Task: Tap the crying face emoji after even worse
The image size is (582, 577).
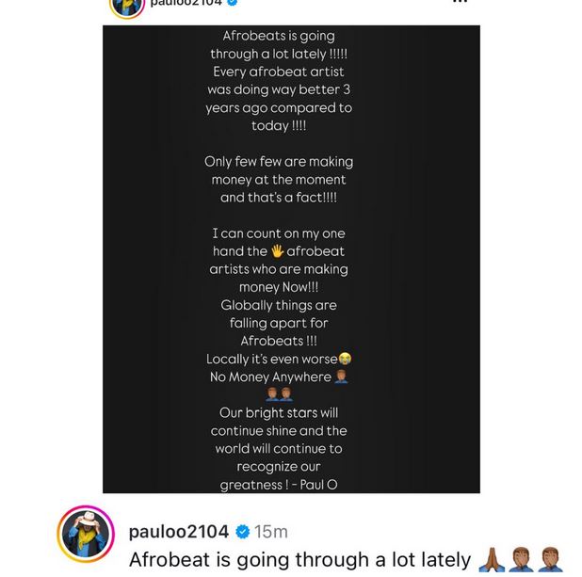Action: point(345,359)
